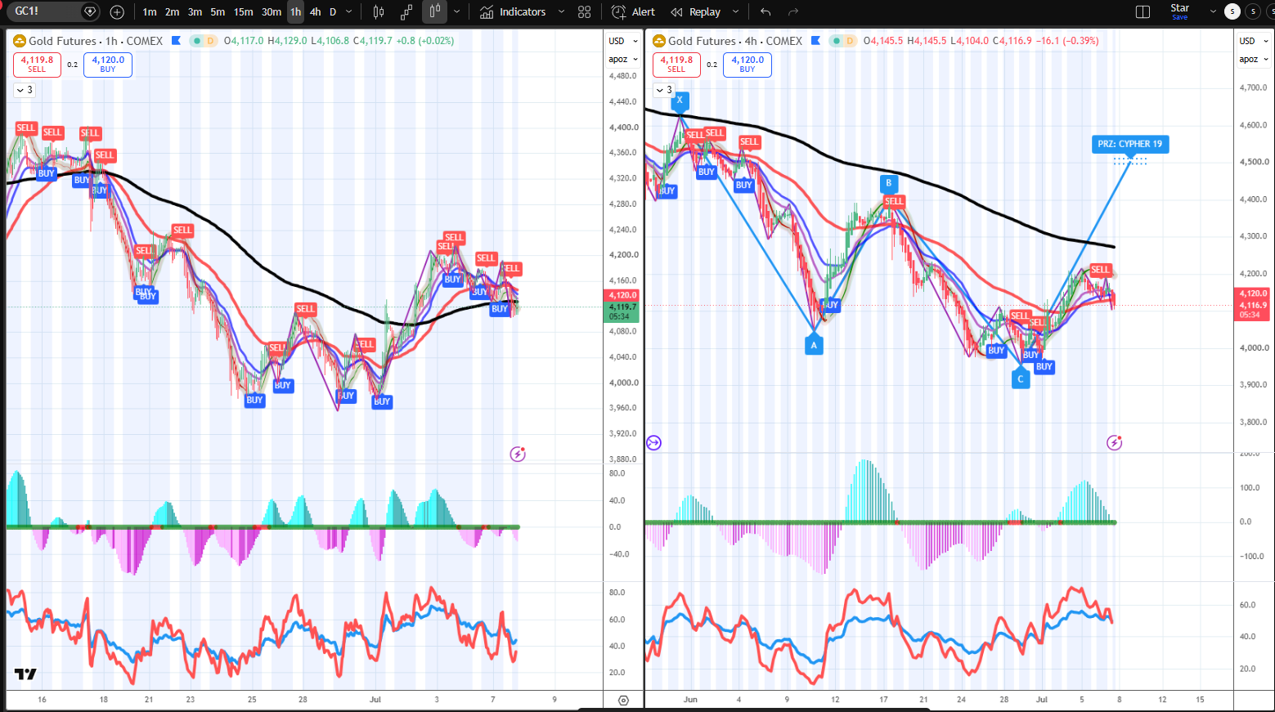Select the 3m timeframe
Image resolution: width=1275 pixels, height=712 pixels.
pos(195,11)
